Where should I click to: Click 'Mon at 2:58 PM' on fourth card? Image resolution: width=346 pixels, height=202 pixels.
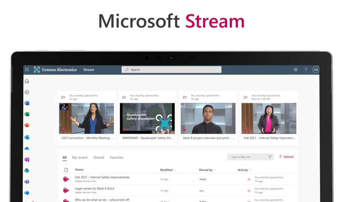pyautogui.click(x=261, y=99)
